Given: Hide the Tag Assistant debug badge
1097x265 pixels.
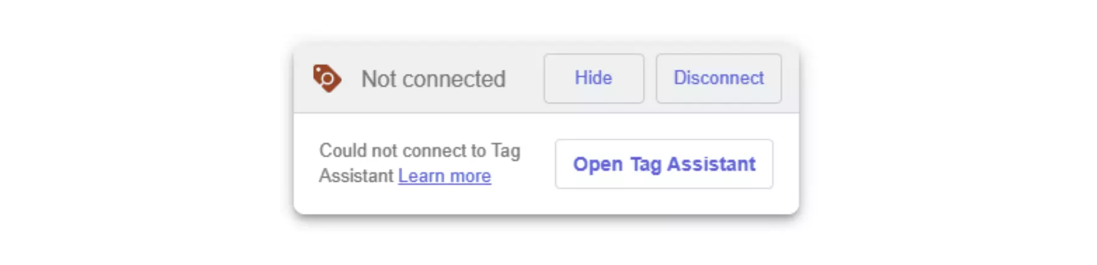Looking at the screenshot, I should click(594, 78).
